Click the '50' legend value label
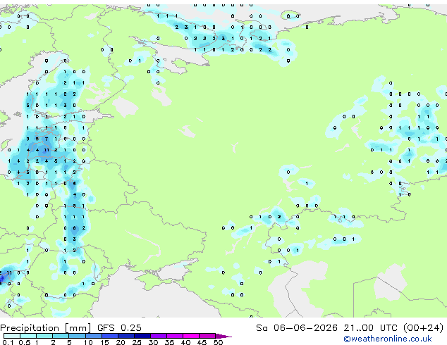The image size is (447, 345). point(218,342)
